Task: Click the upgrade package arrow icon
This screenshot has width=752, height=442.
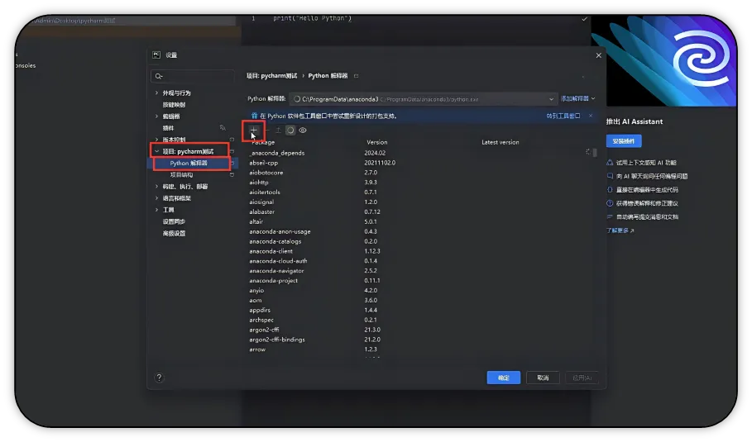Action: (278, 131)
